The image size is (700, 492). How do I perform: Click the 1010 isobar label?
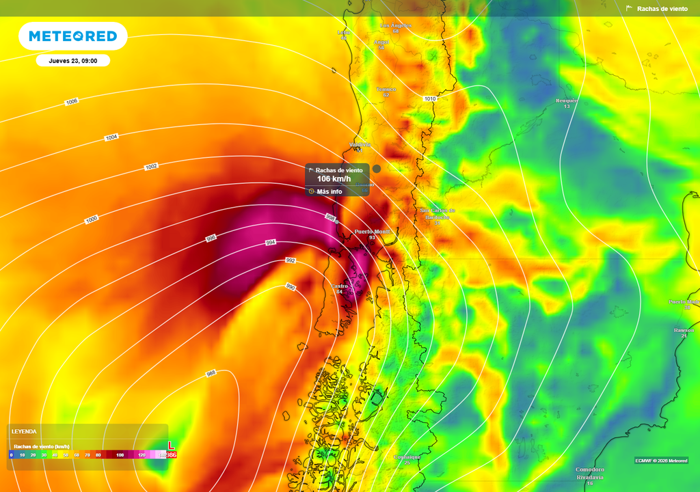click(x=430, y=98)
